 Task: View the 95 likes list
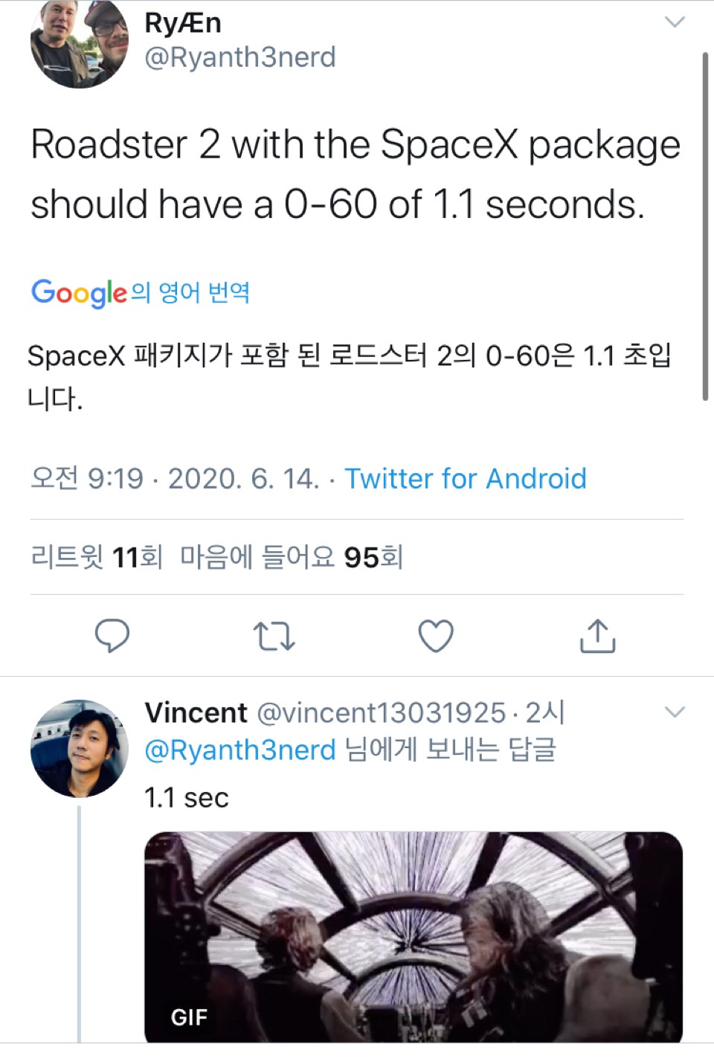(x=292, y=556)
